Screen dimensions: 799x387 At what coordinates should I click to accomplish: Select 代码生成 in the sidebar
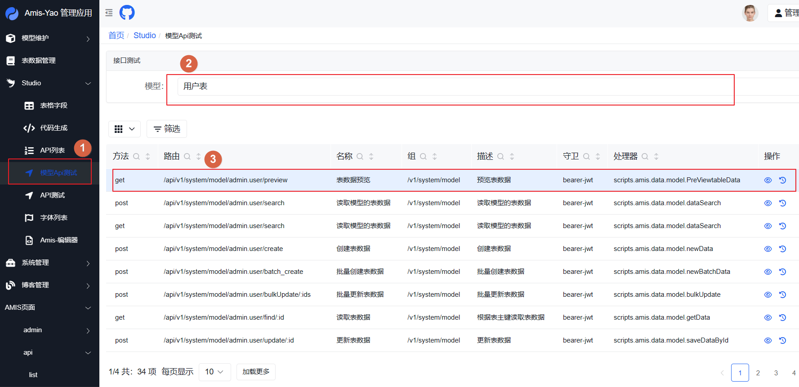[x=54, y=128]
